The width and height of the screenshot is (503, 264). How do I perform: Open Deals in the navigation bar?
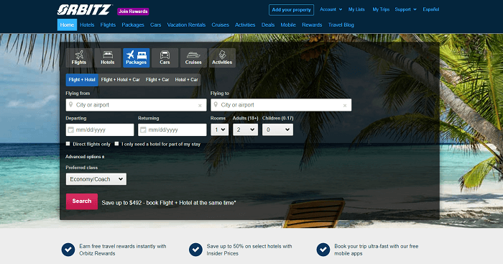coord(268,24)
